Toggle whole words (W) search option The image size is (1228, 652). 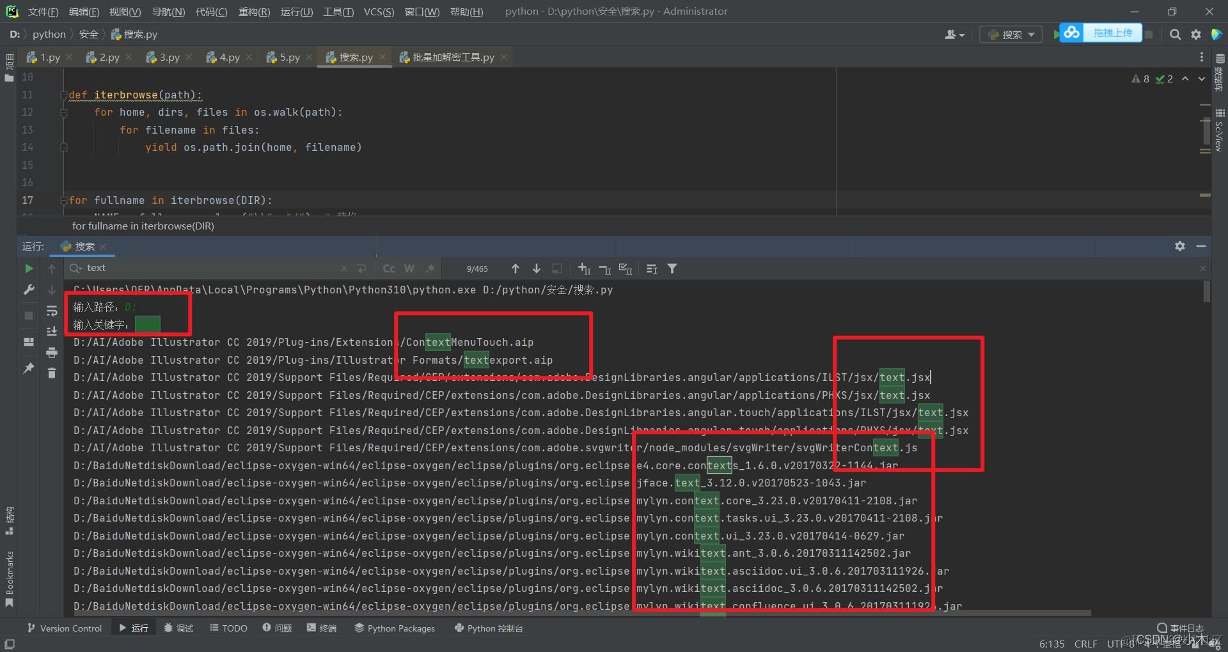click(x=409, y=268)
